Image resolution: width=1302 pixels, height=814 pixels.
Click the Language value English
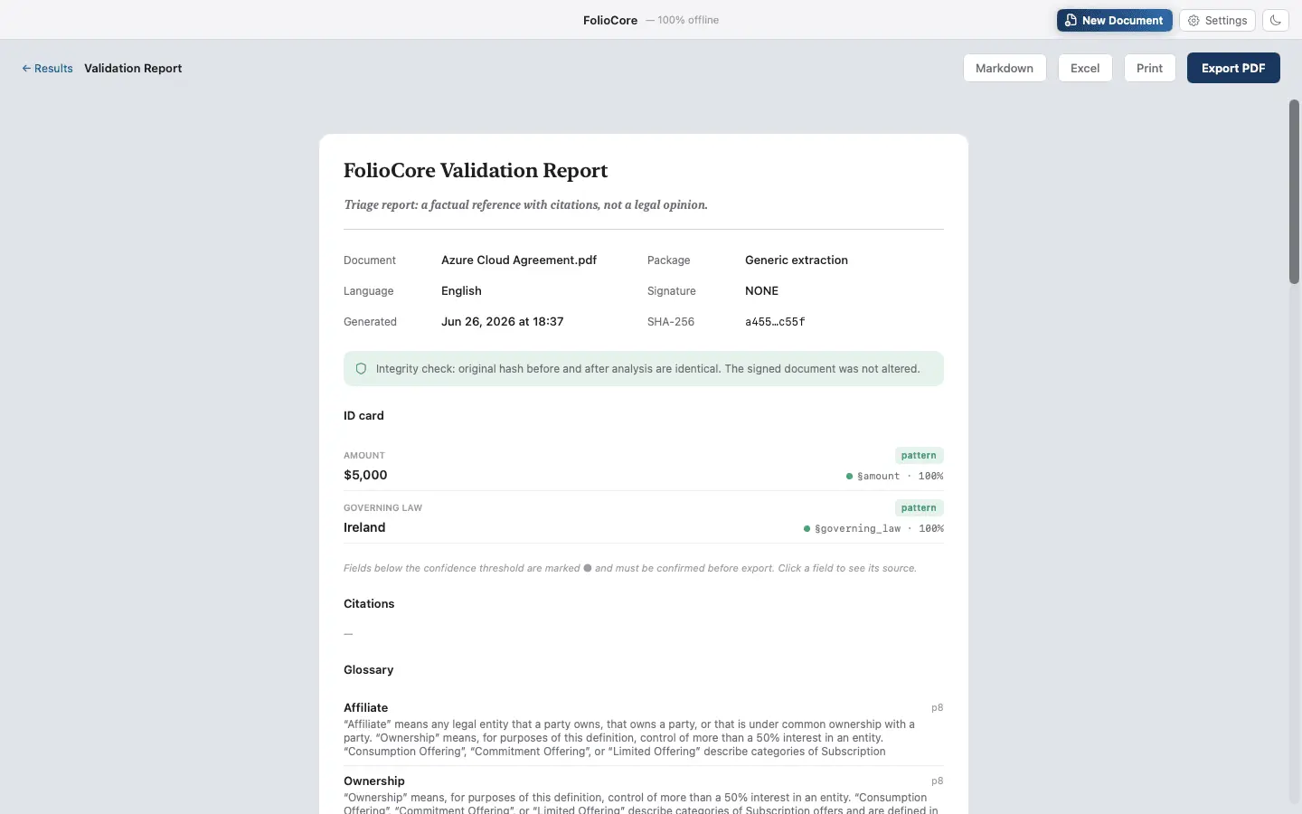pyautogui.click(x=461, y=290)
